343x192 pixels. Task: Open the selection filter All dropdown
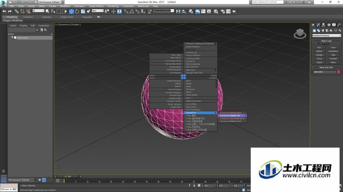(38, 11)
